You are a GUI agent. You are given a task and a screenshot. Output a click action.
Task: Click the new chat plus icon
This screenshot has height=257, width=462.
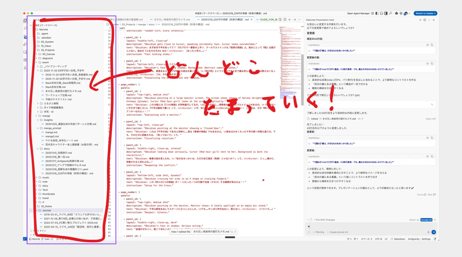420,20
